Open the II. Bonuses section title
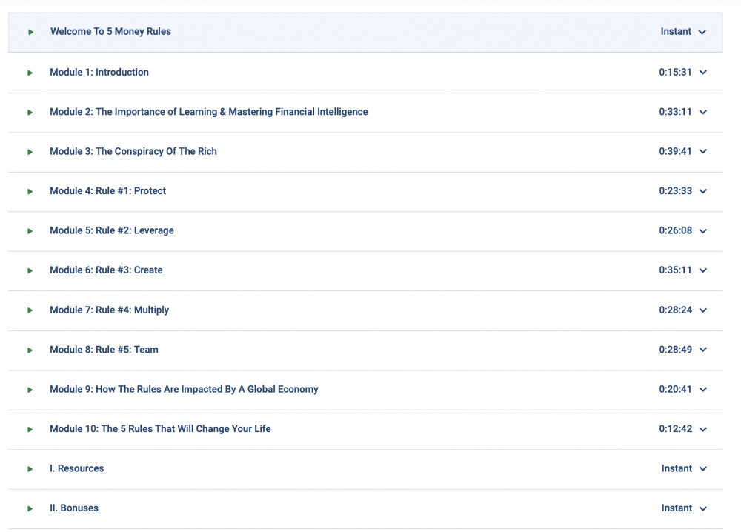The image size is (741, 532). (x=74, y=508)
